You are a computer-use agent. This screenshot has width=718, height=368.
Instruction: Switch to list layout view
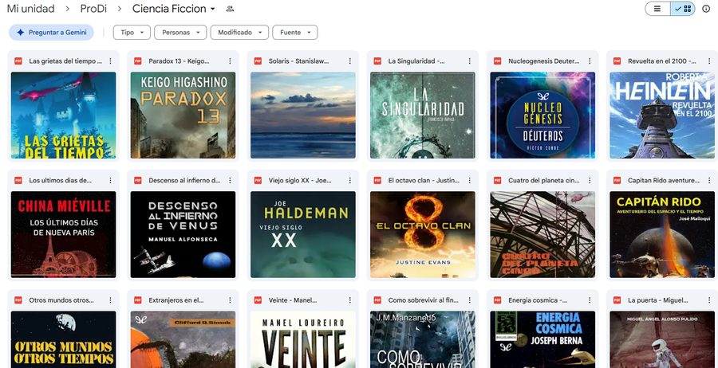point(657,9)
